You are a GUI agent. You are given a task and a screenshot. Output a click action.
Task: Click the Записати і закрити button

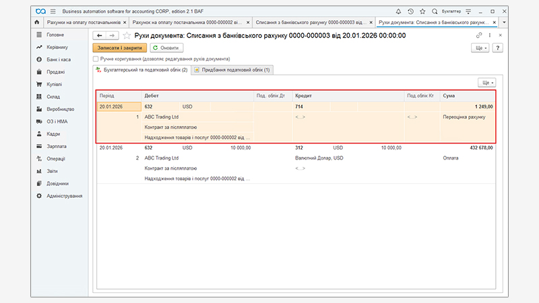(x=119, y=48)
